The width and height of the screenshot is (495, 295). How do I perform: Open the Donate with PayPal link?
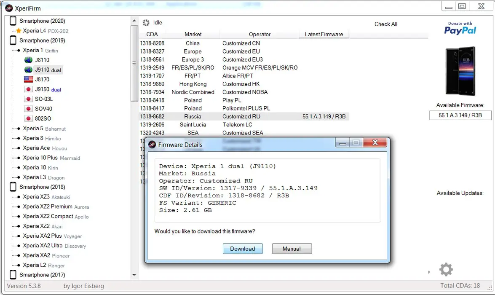460,28
